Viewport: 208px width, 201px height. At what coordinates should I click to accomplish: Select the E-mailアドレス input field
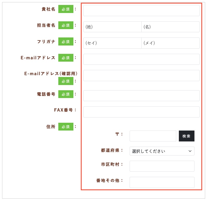141,59
